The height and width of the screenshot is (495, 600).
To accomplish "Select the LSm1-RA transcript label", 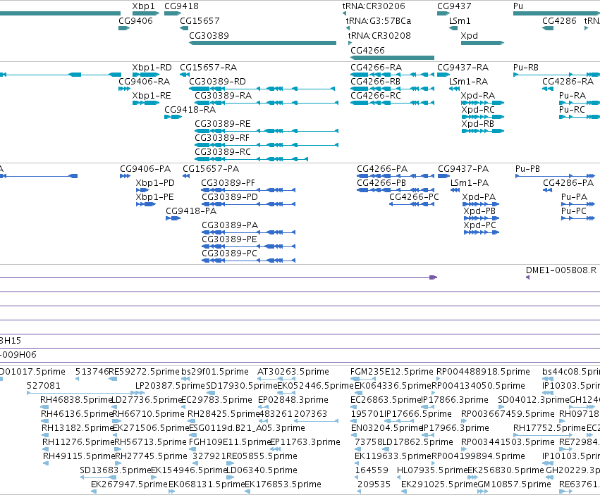I will 468,82.
